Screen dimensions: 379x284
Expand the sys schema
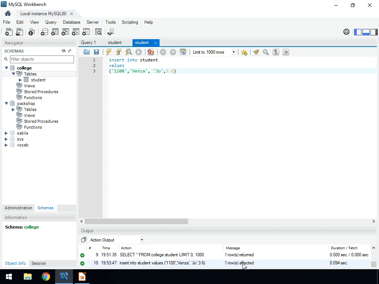[6, 139]
